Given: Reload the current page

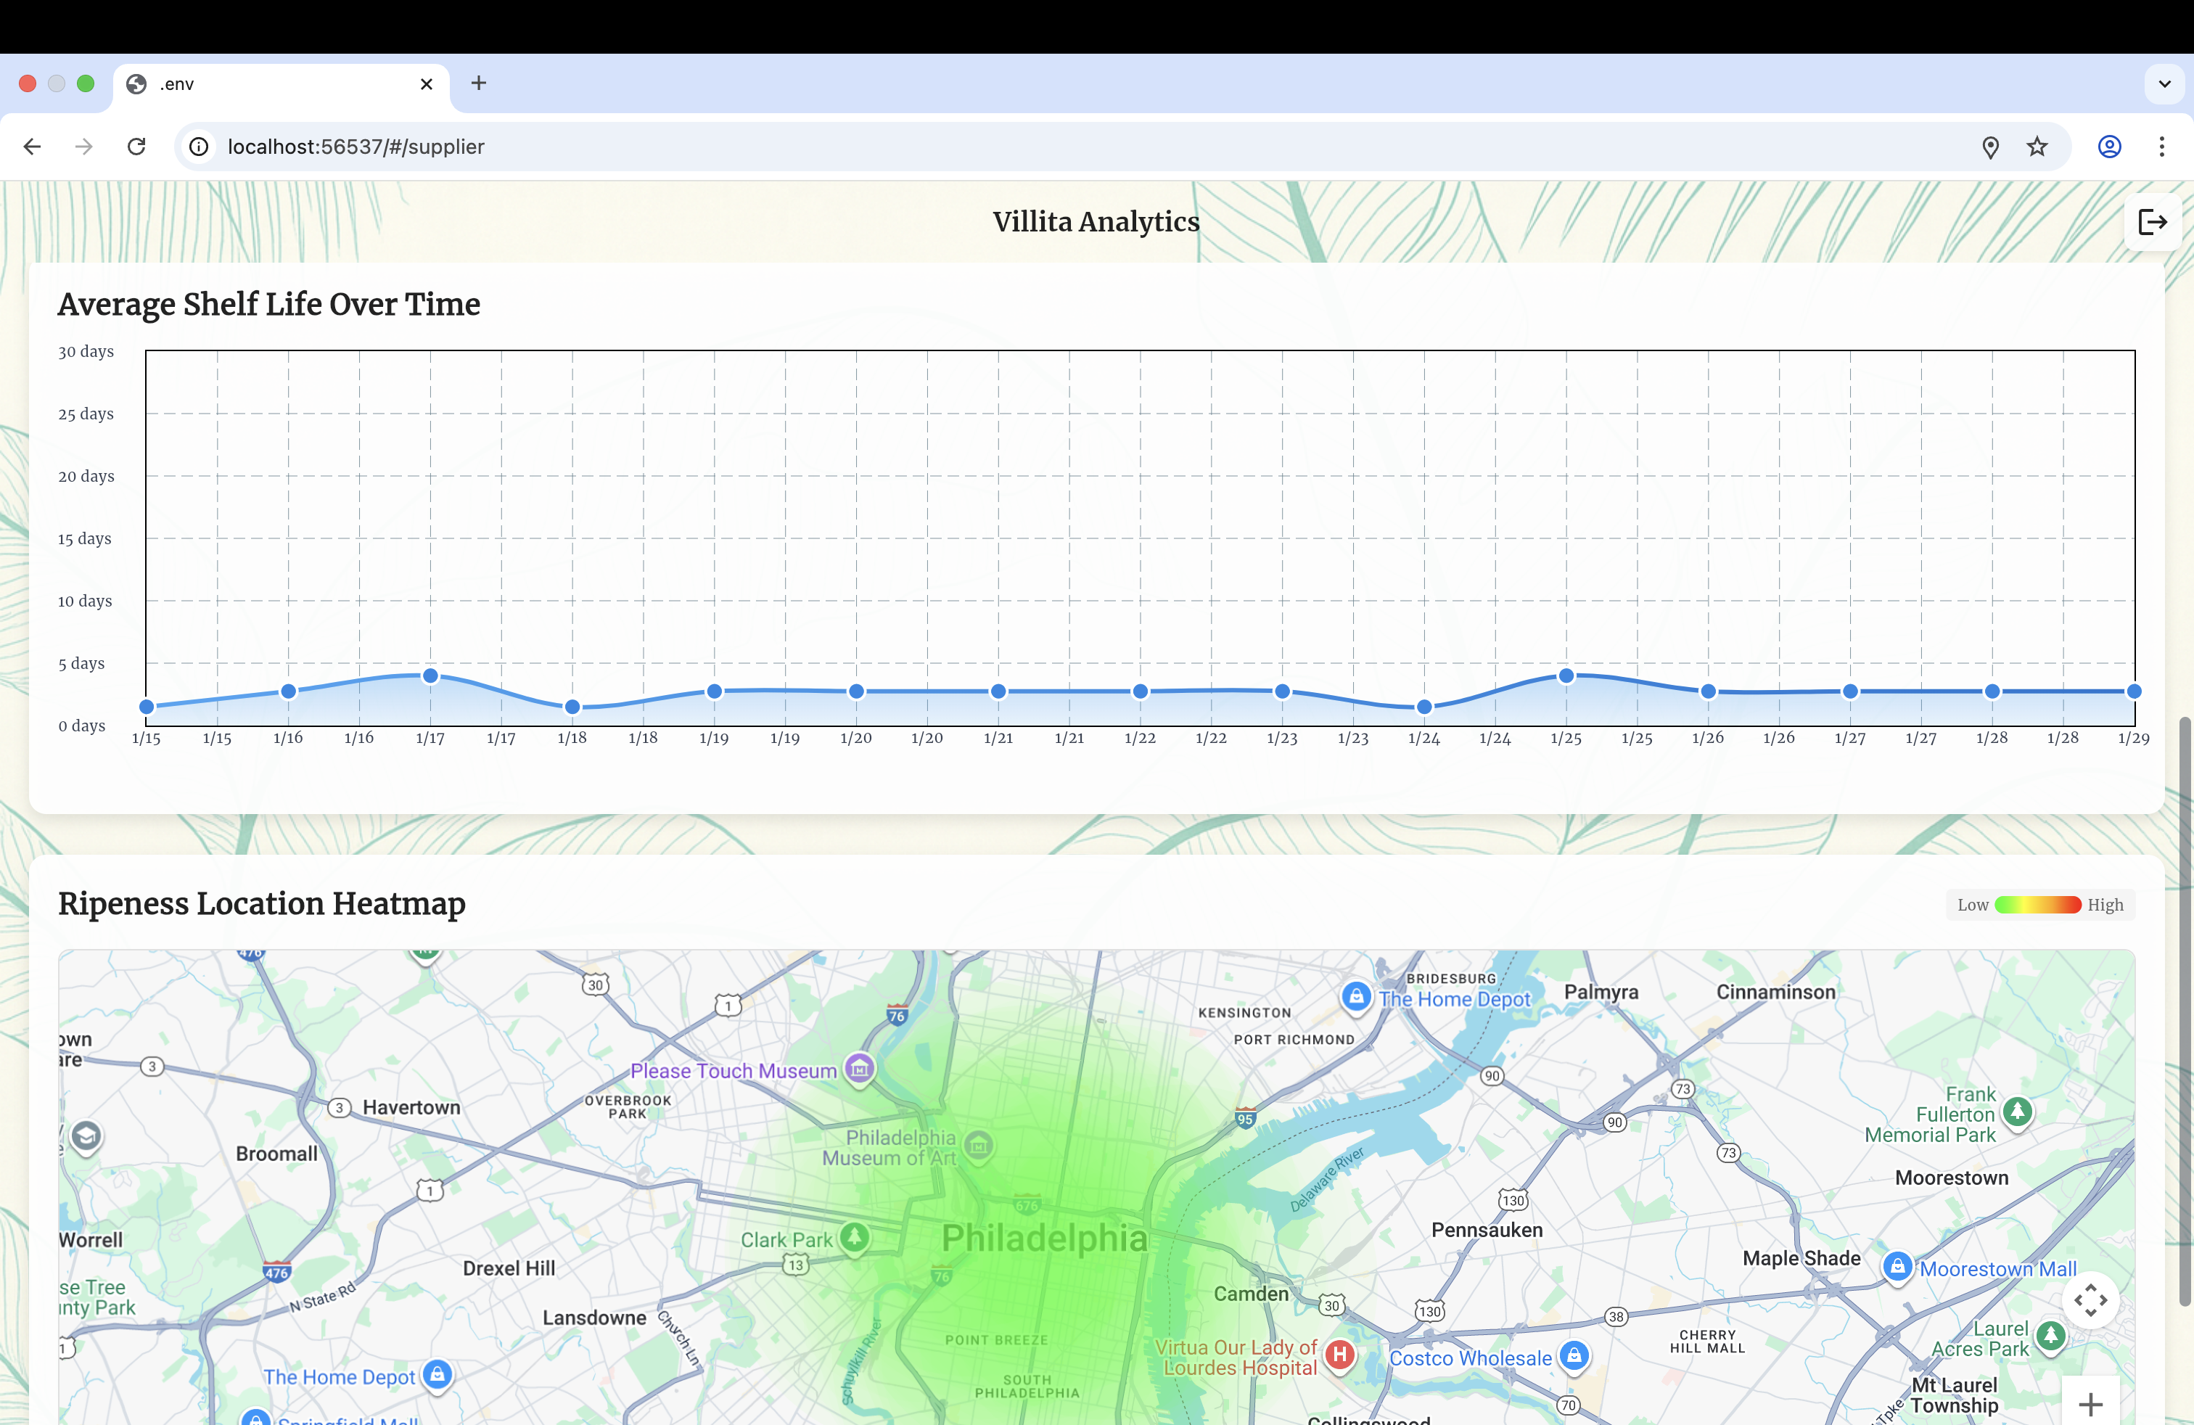Looking at the screenshot, I should (136, 147).
